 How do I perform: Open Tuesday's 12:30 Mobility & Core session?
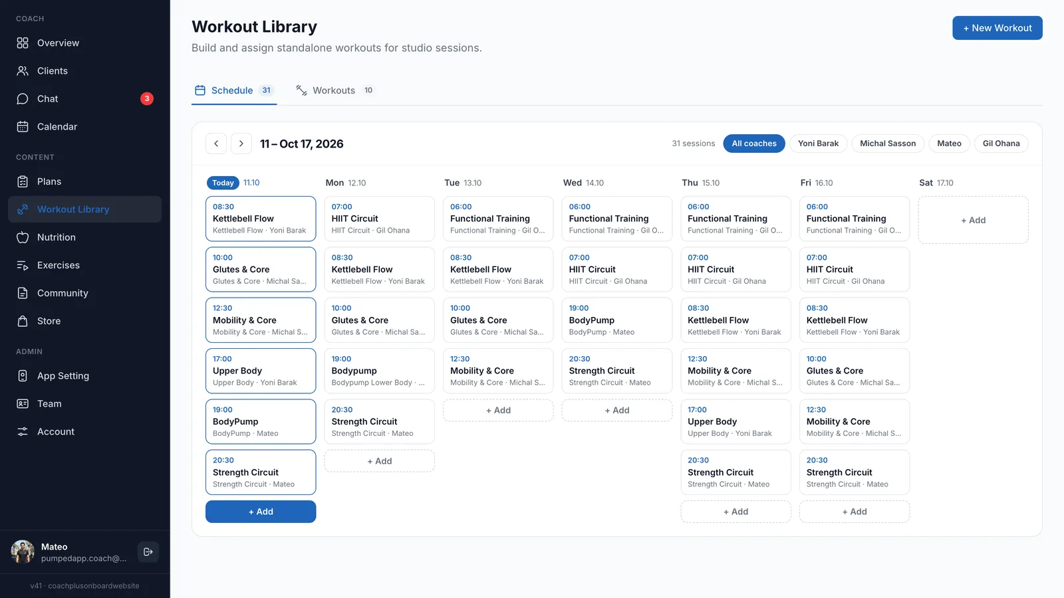point(498,371)
